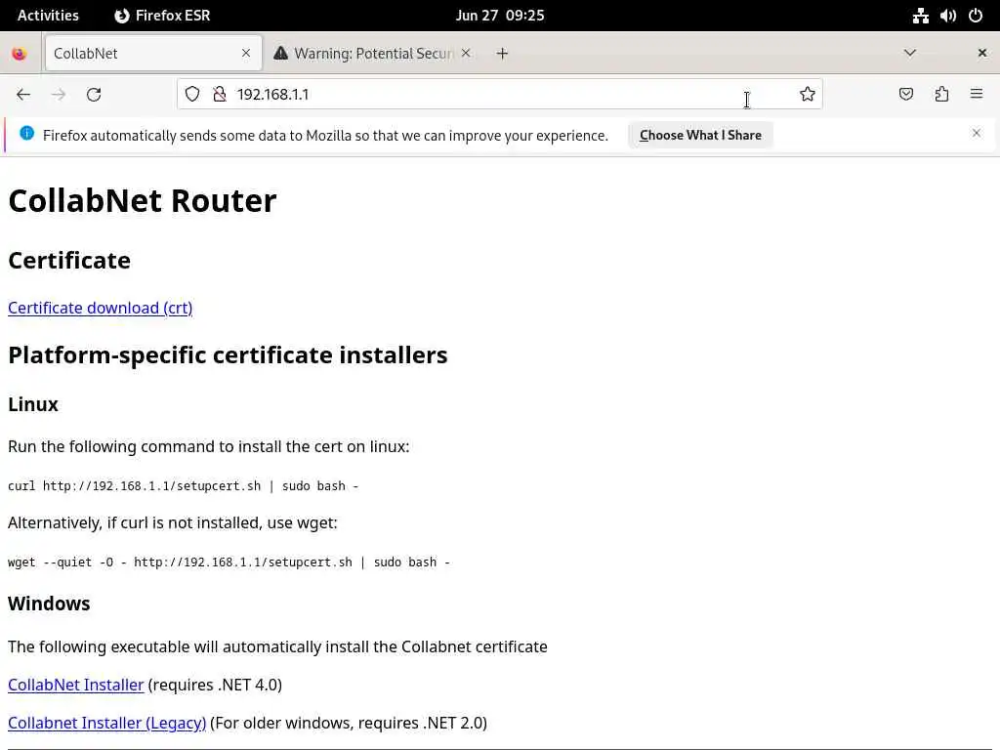Click the Linux section heading
The width and height of the screenshot is (1000, 750).
[x=33, y=404]
